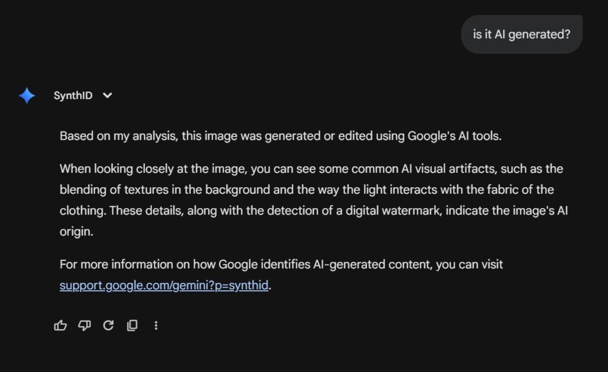Click the blue Gemini sparkle icon
608x372 pixels.
27,96
